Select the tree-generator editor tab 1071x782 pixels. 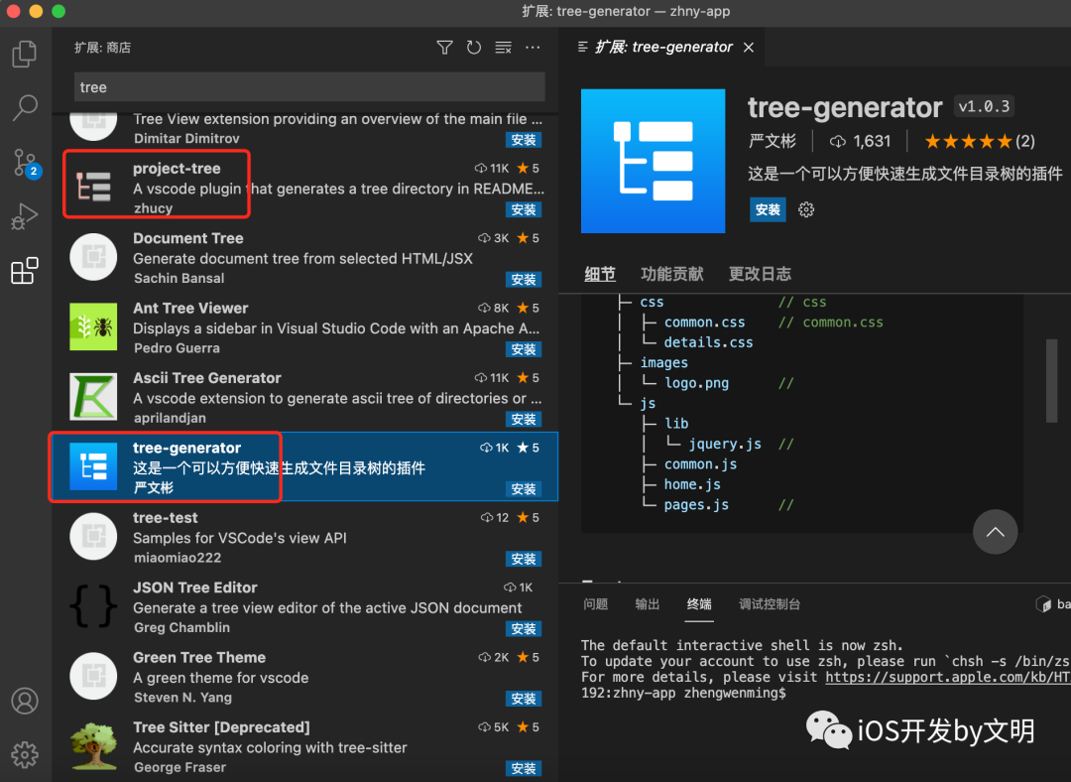coord(661,48)
